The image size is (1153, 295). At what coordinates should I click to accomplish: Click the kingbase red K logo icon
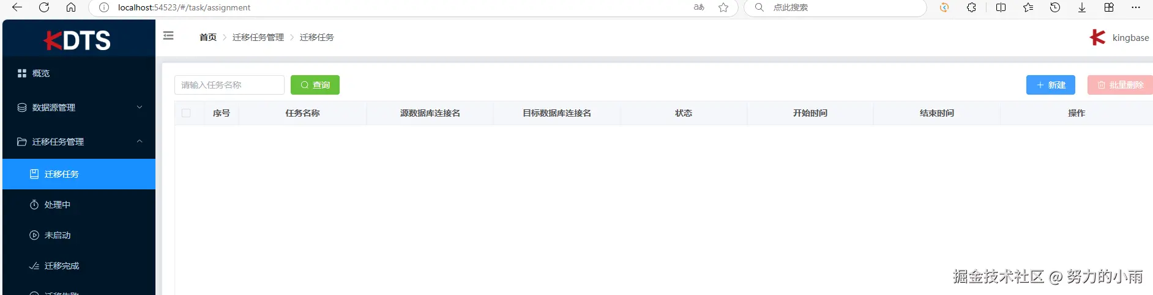pyautogui.click(x=1097, y=37)
